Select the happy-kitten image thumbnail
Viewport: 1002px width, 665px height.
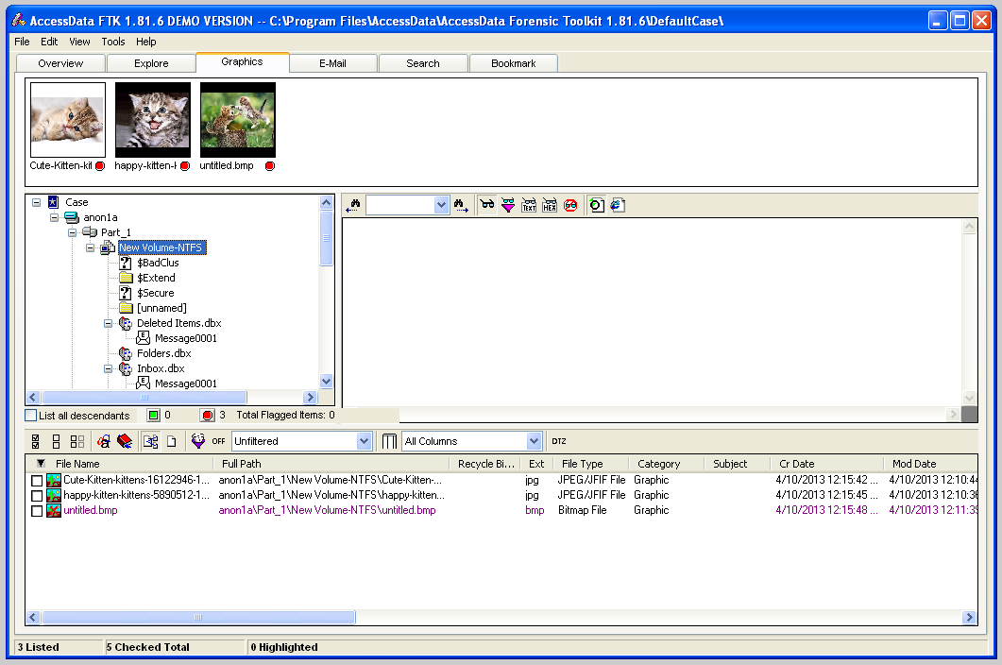(153, 120)
